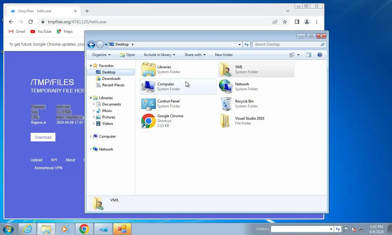Screen dimensions: 392x235
Task: Open recent pages dropdown next to forward button
Action: tap(106, 44)
